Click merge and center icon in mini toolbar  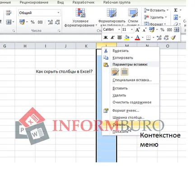(x=177, y=30)
